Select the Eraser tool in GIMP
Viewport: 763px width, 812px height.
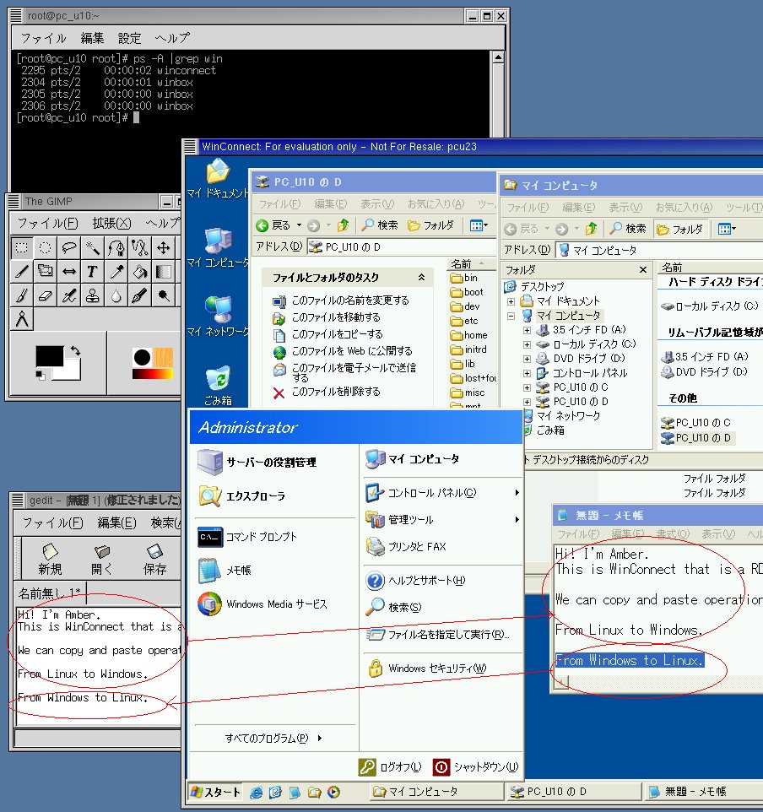tap(46, 295)
